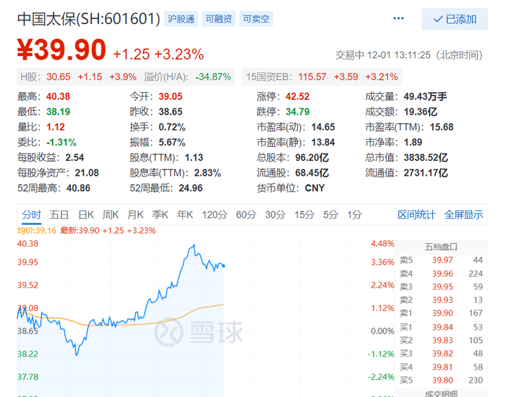Click the trading time 12-01 13:11:25

pyautogui.click(x=399, y=56)
